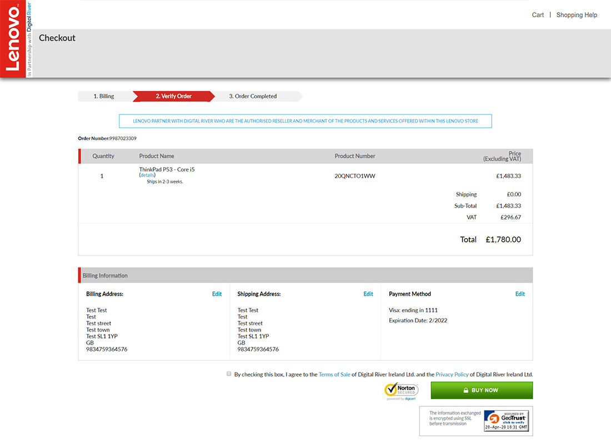Click the Product Name column header
Image resolution: width=611 pixels, height=444 pixels.
157,156
